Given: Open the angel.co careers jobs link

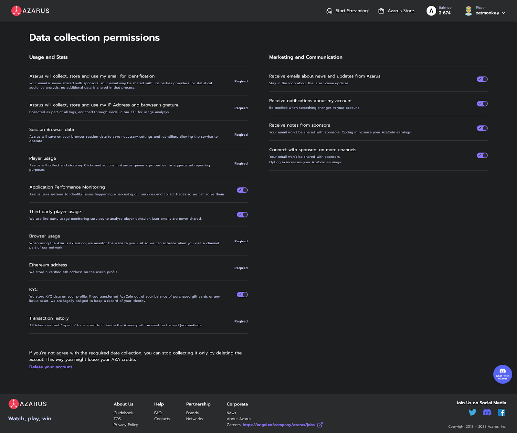Looking at the screenshot, I should click(279, 425).
